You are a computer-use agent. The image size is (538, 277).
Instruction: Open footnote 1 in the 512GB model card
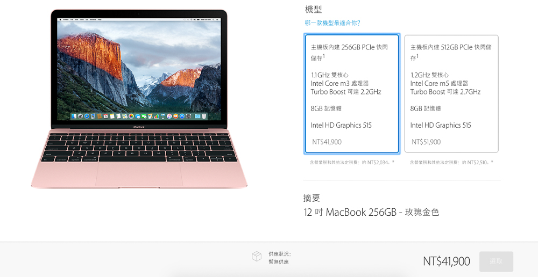coord(417,56)
